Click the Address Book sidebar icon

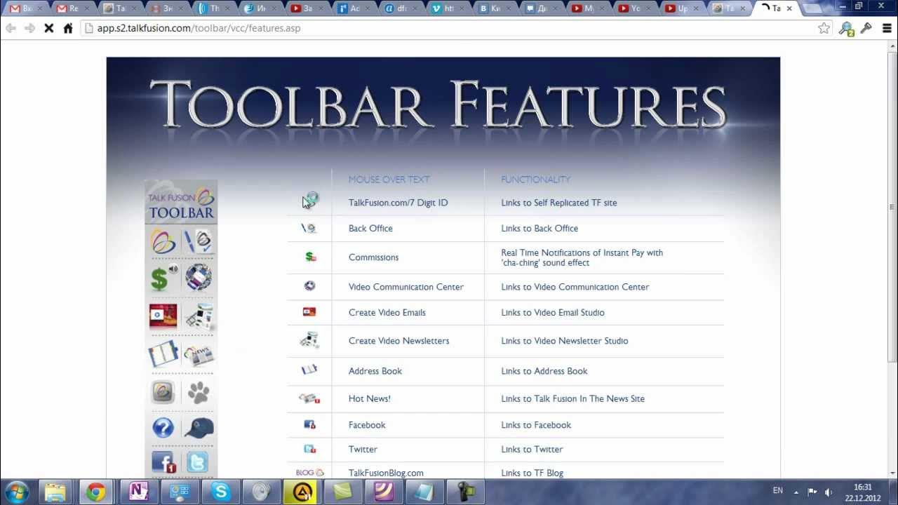click(163, 354)
